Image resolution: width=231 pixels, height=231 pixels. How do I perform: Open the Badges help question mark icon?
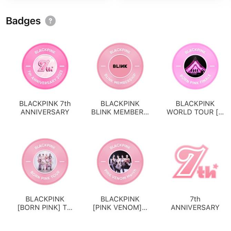[50, 21]
